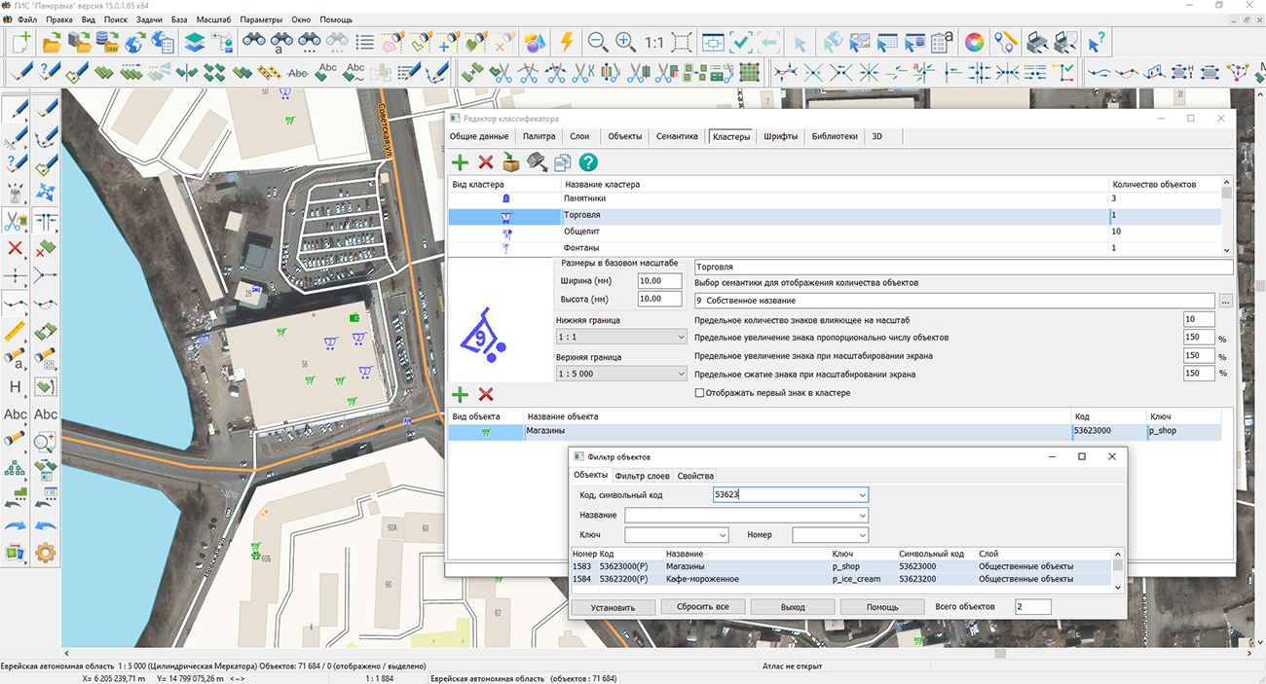The width and height of the screenshot is (1266, 684).
Task: Toggle 'Отображать первый знак в кластере' checkbox
Action: pyautogui.click(x=699, y=393)
